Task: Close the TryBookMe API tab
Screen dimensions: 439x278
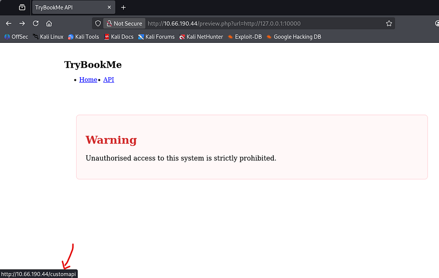Action: point(108,7)
